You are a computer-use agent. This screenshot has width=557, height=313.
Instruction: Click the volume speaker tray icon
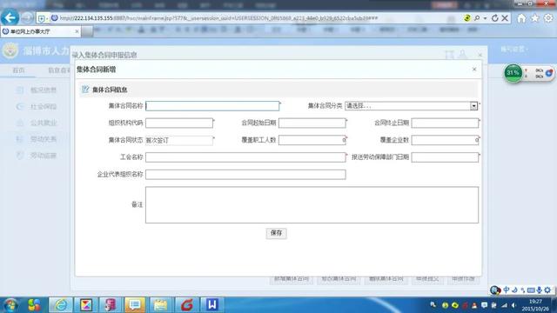coord(514,305)
